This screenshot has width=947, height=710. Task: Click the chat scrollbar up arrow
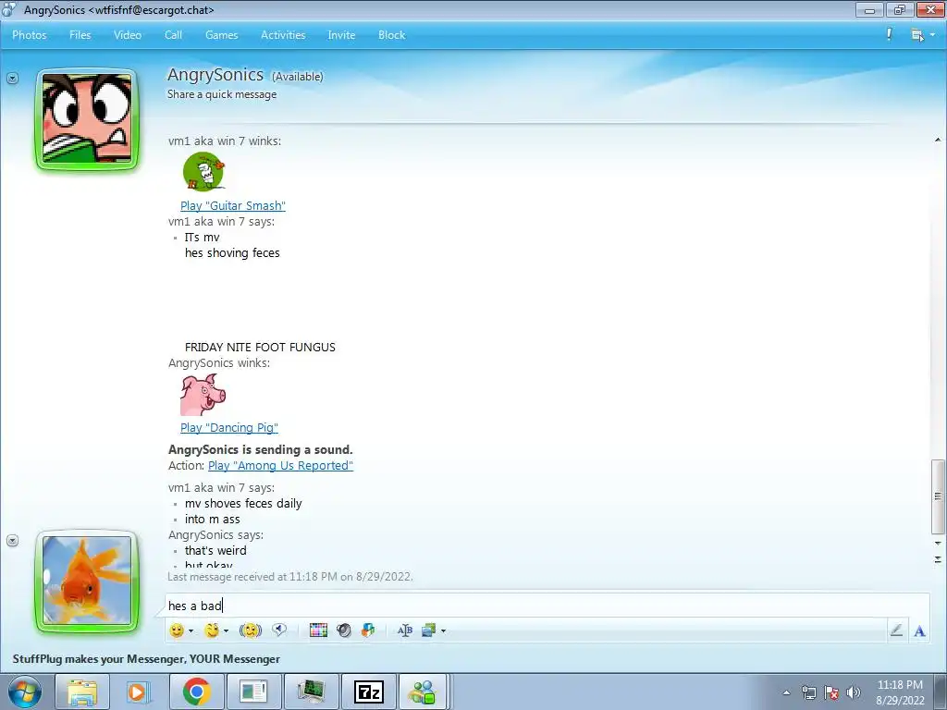click(938, 141)
